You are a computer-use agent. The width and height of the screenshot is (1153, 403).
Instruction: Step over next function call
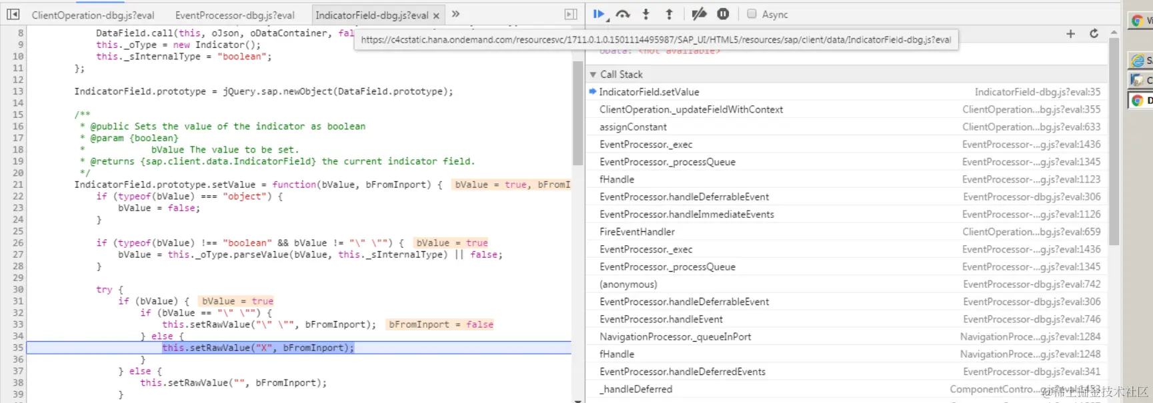pos(623,14)
